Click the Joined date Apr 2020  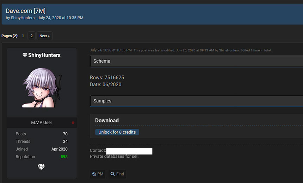59,149
